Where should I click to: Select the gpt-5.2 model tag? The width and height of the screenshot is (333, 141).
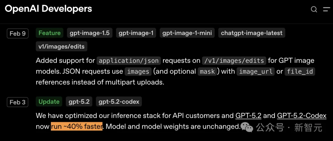79,102
